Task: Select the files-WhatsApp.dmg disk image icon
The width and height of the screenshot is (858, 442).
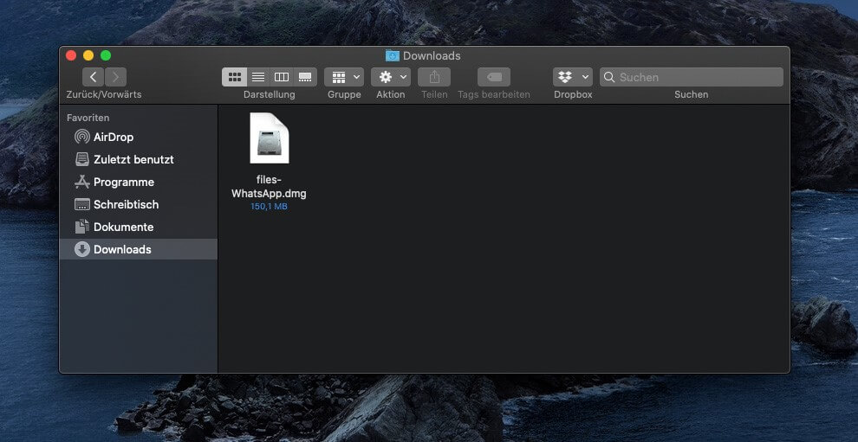Action: [270, 138]
